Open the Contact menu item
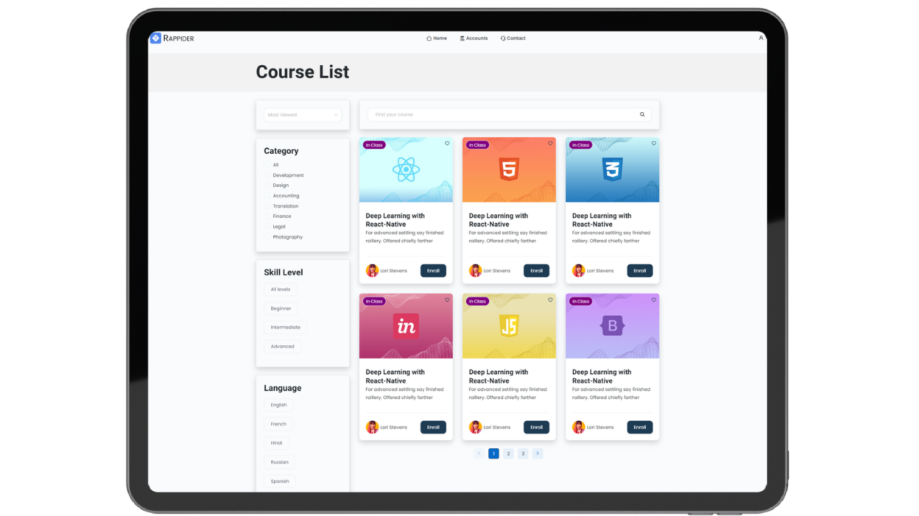 coord(513,38)
